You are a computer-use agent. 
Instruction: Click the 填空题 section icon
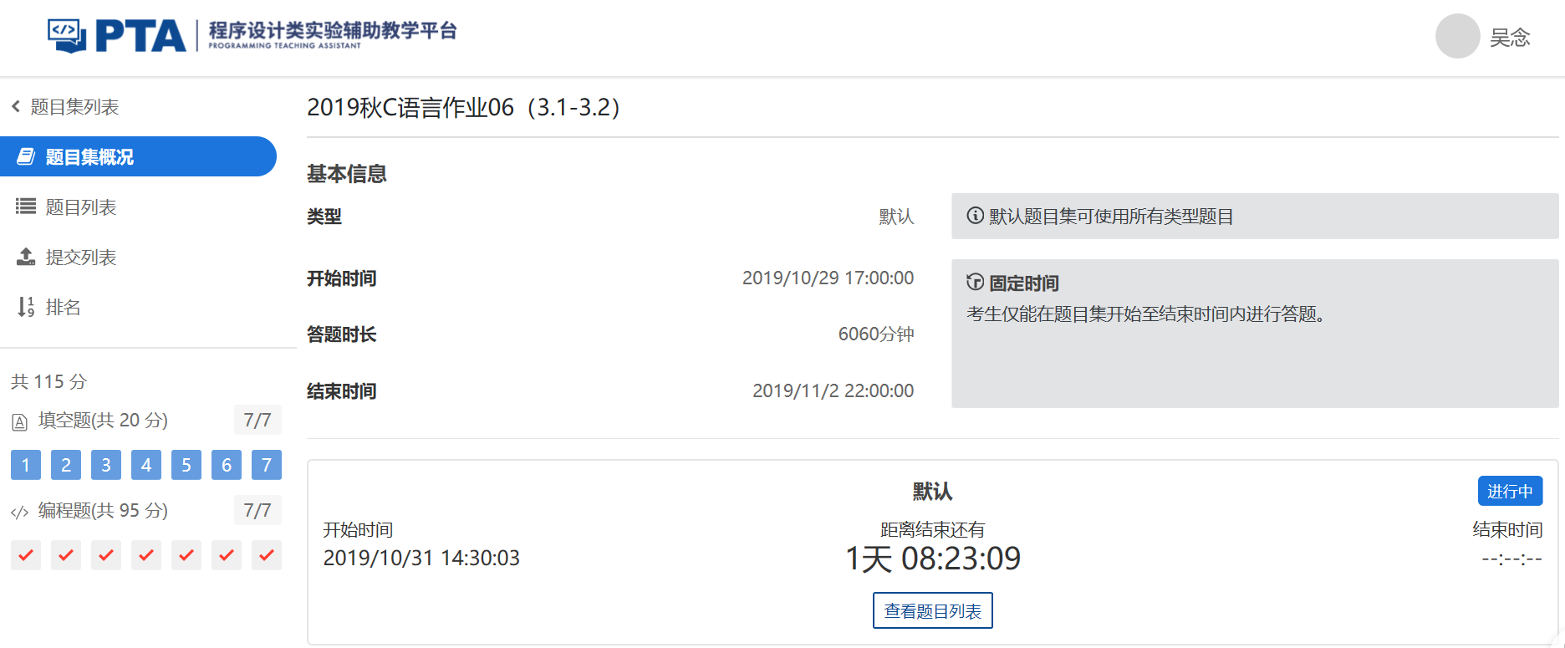[x=20, y=421]
